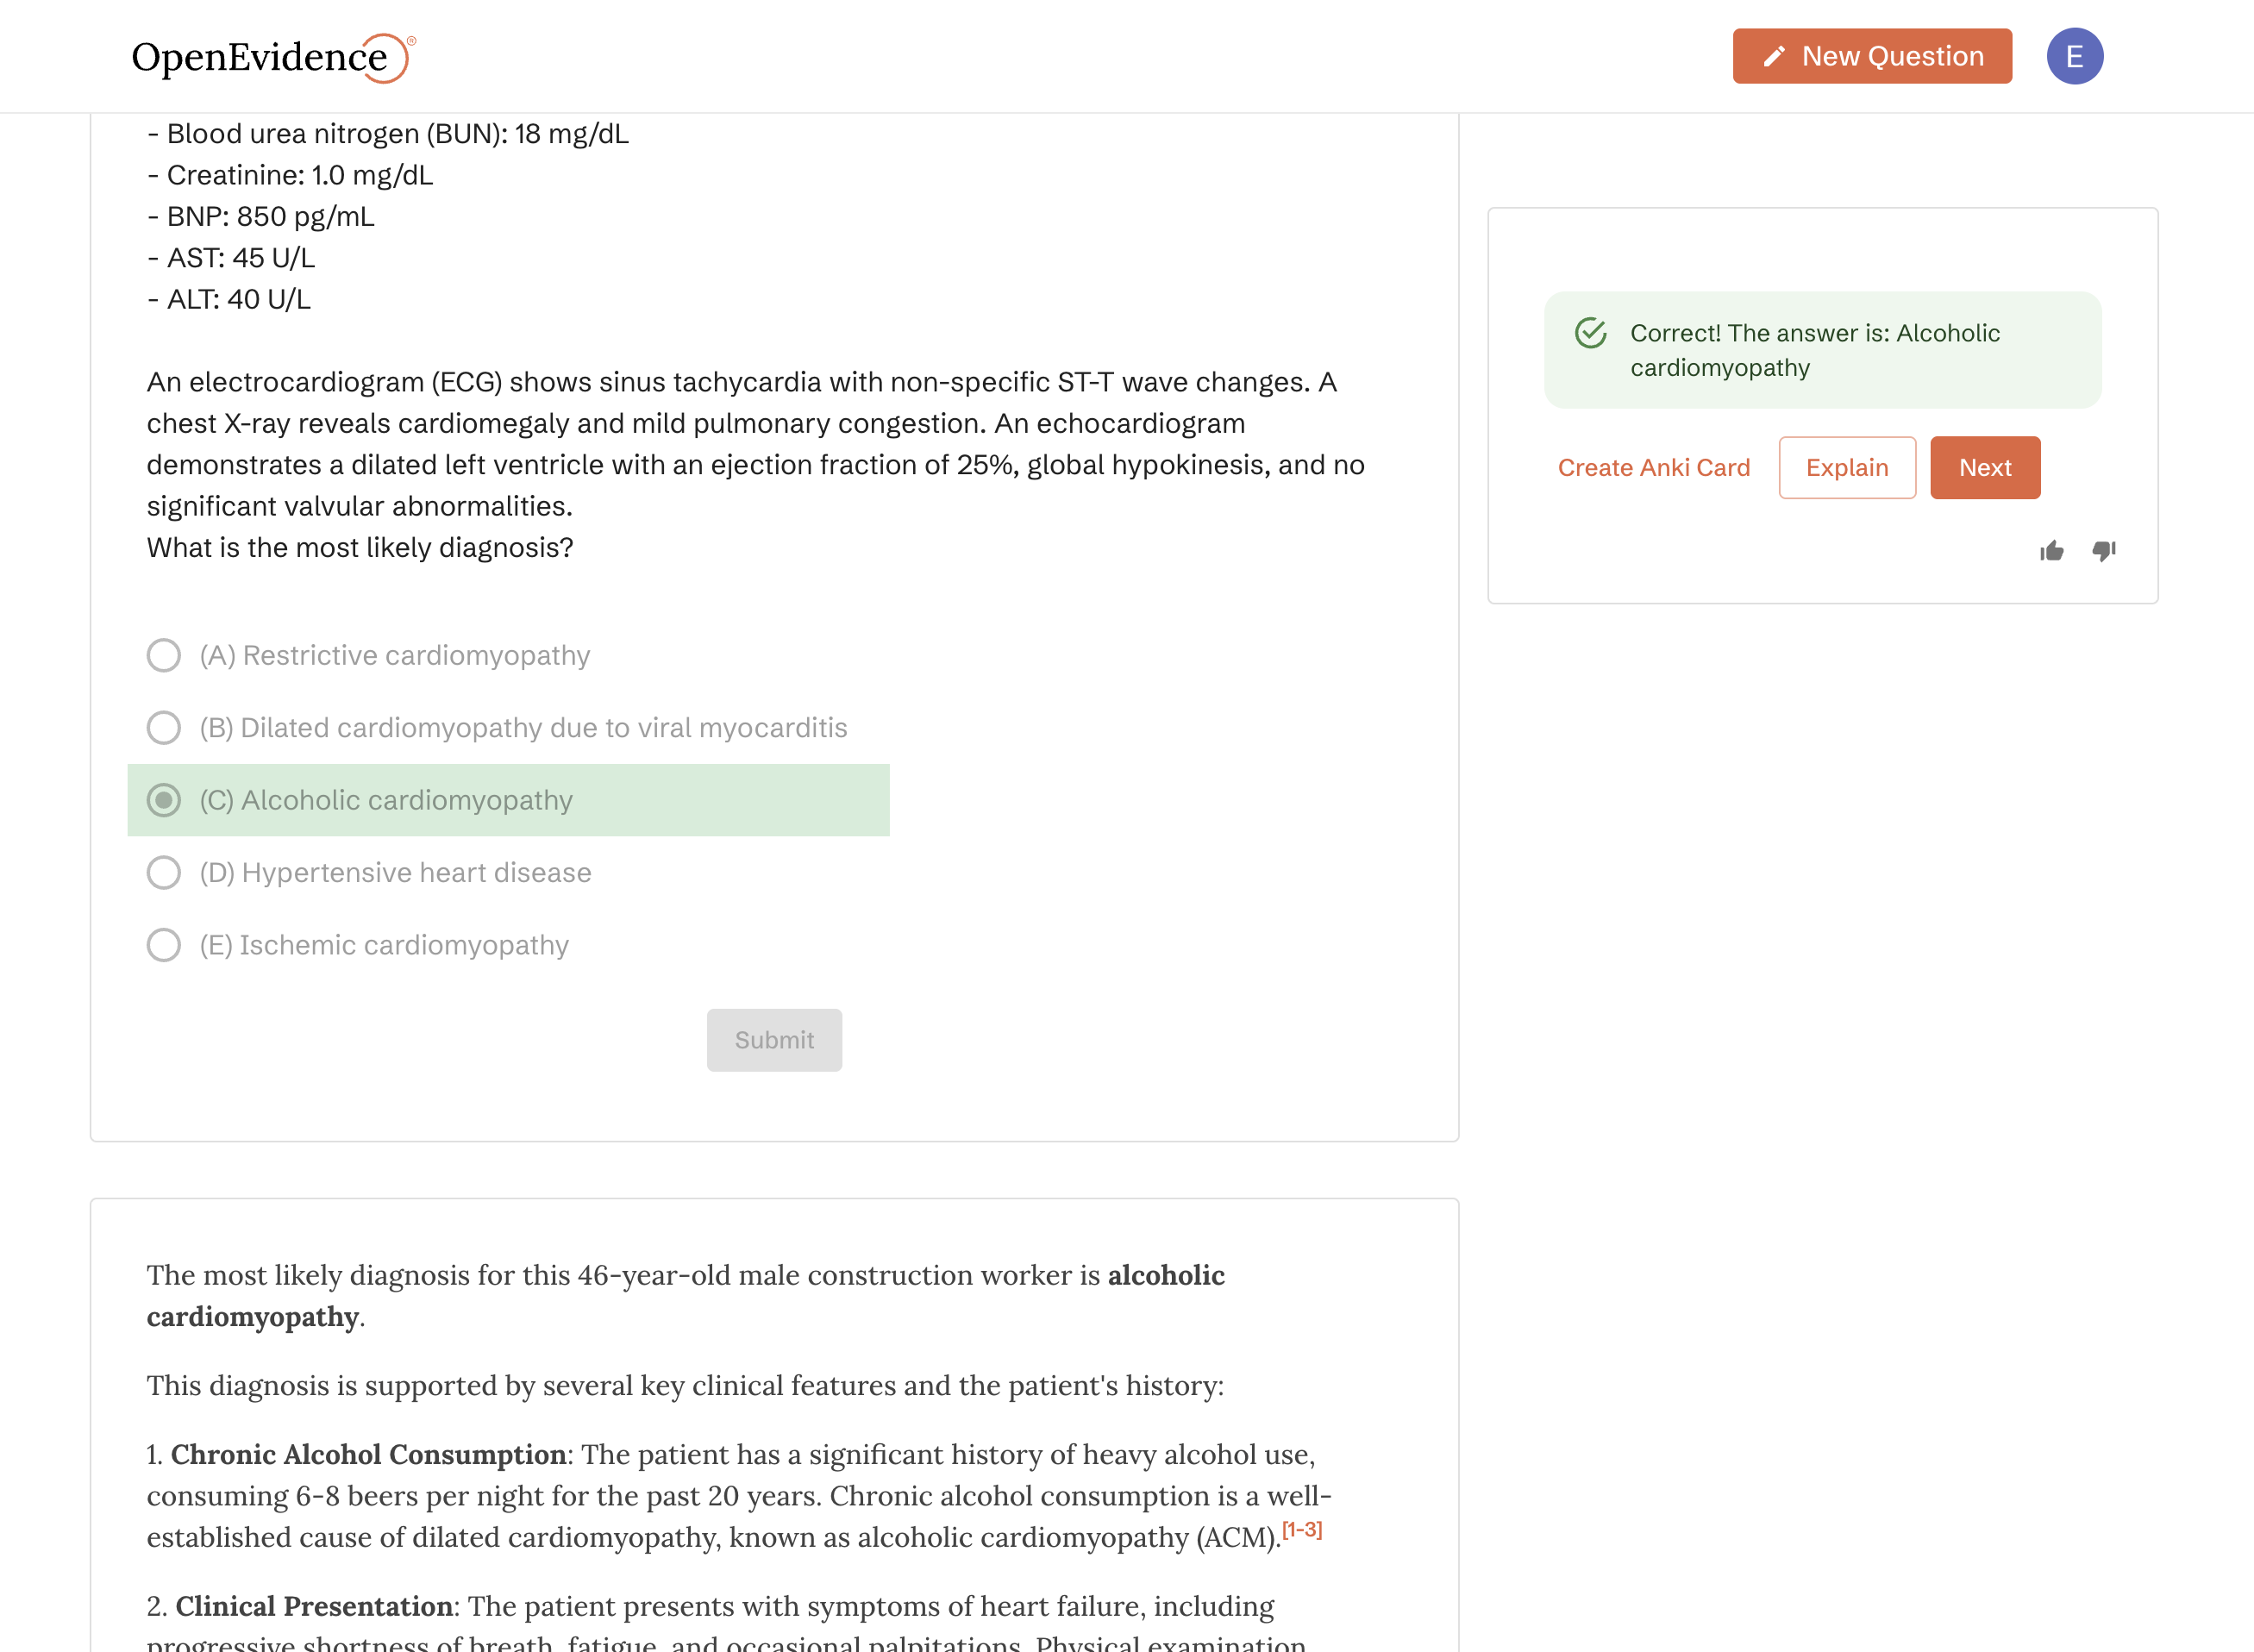The image size is (2254, 1652).
Task: Give a thumbs up to this question
Action: point(2052,549)
